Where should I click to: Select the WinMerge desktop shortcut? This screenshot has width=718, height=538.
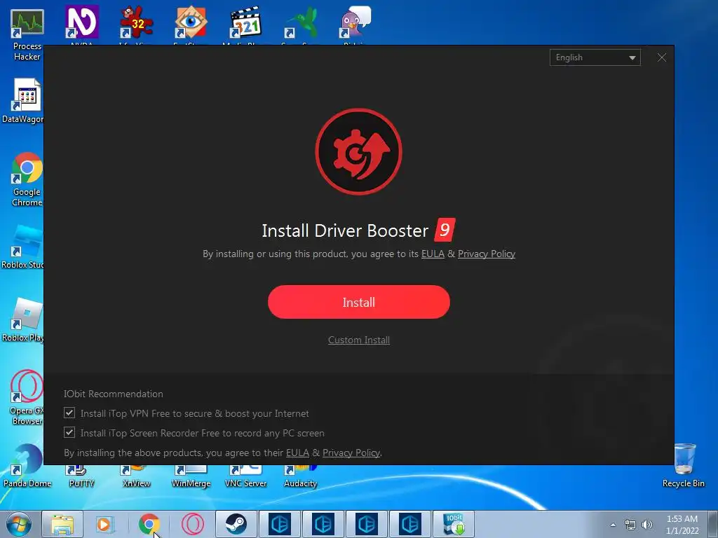[x=191, y=476]
